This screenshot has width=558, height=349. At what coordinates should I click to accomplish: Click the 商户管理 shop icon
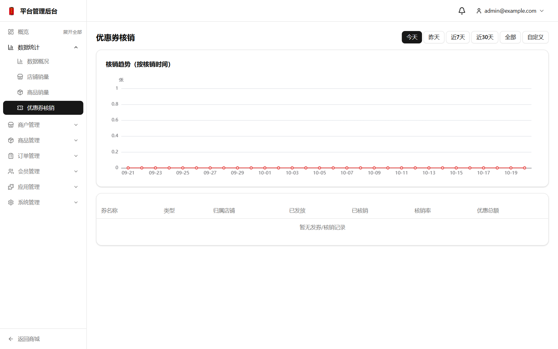click(x=11, y=125)
